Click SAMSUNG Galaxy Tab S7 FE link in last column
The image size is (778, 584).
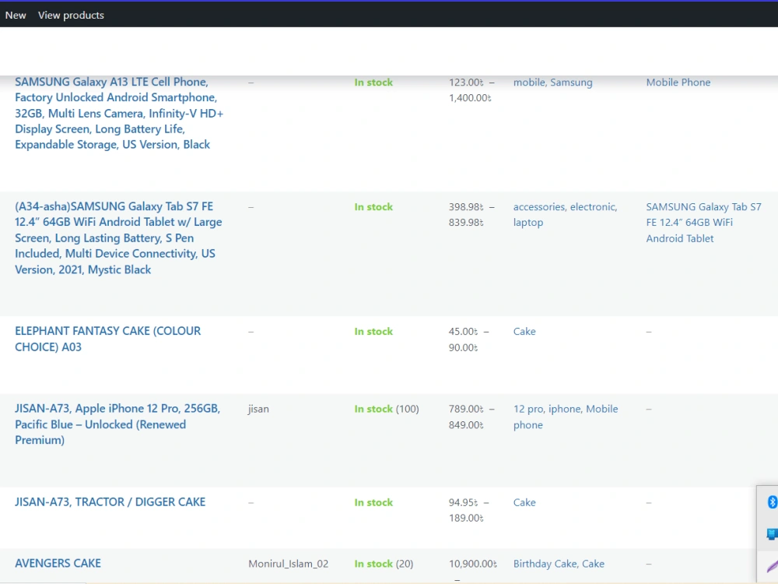coord(703,223)
